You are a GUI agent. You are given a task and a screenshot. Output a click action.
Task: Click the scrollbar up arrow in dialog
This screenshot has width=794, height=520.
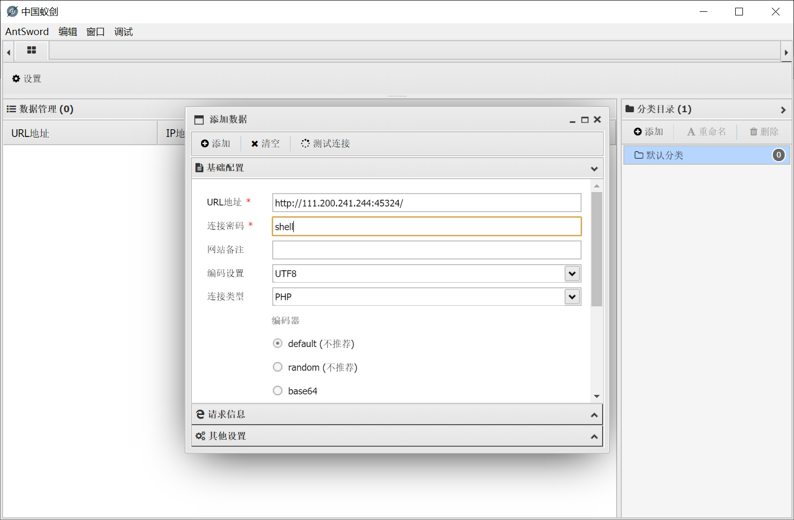(597, 186)
